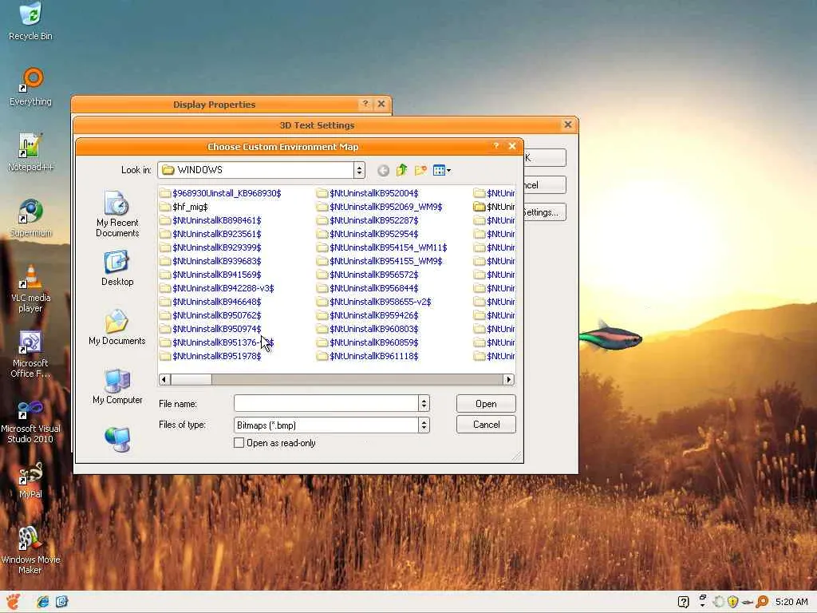Viewport: 817px width, 613px height.
Task: Click the Back navigation arrow
Action: 383,171
